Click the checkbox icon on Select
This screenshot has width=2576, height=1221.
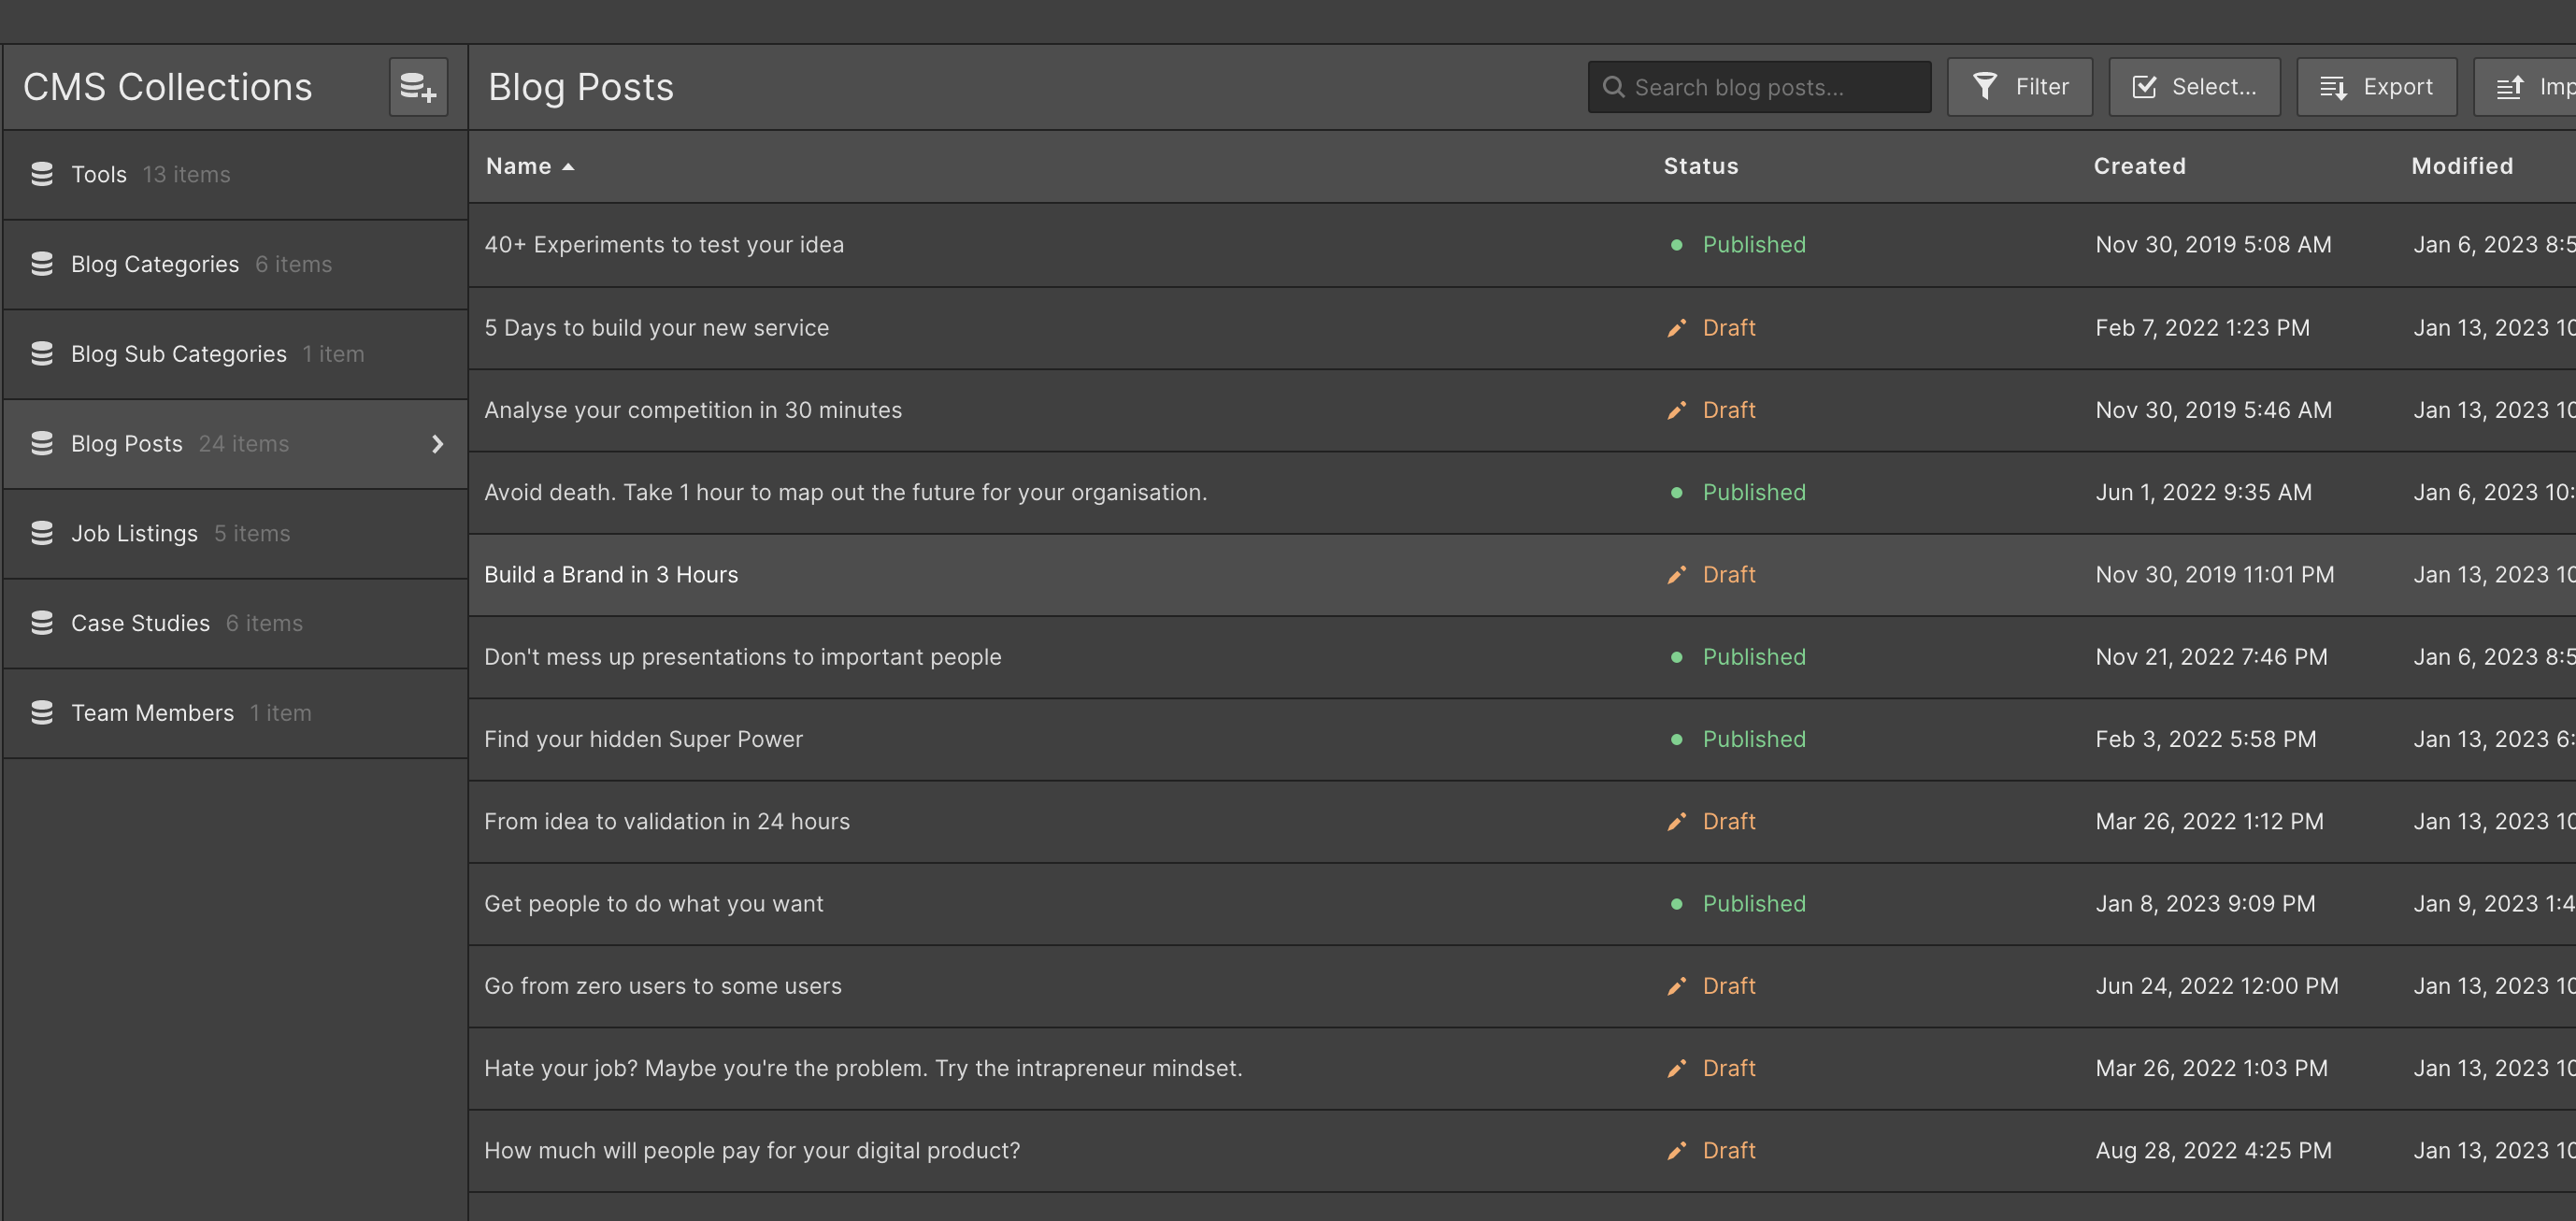2144,87
